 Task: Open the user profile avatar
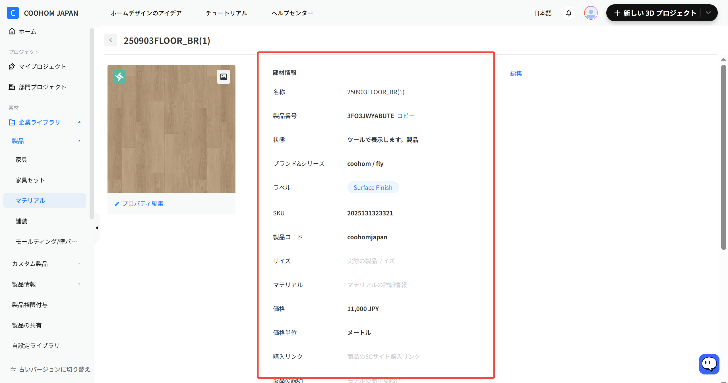[591, 13]
